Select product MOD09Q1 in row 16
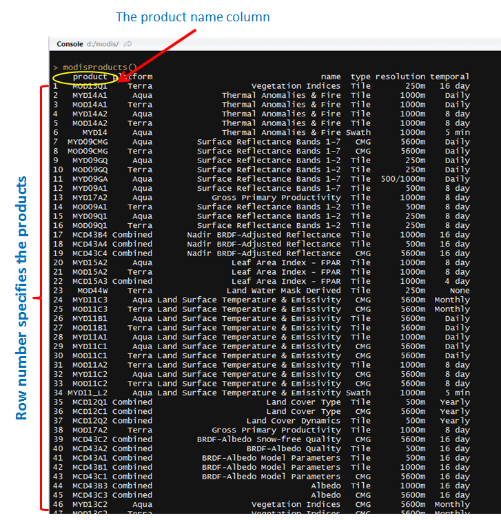Screen dimensions: 501x520 pos(90,225)
